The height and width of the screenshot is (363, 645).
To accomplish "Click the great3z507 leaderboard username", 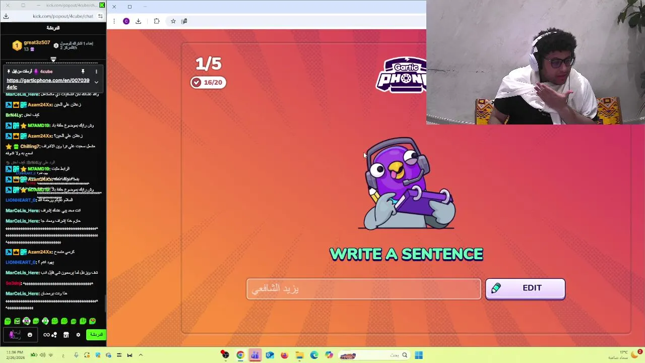I will (37, 43).
